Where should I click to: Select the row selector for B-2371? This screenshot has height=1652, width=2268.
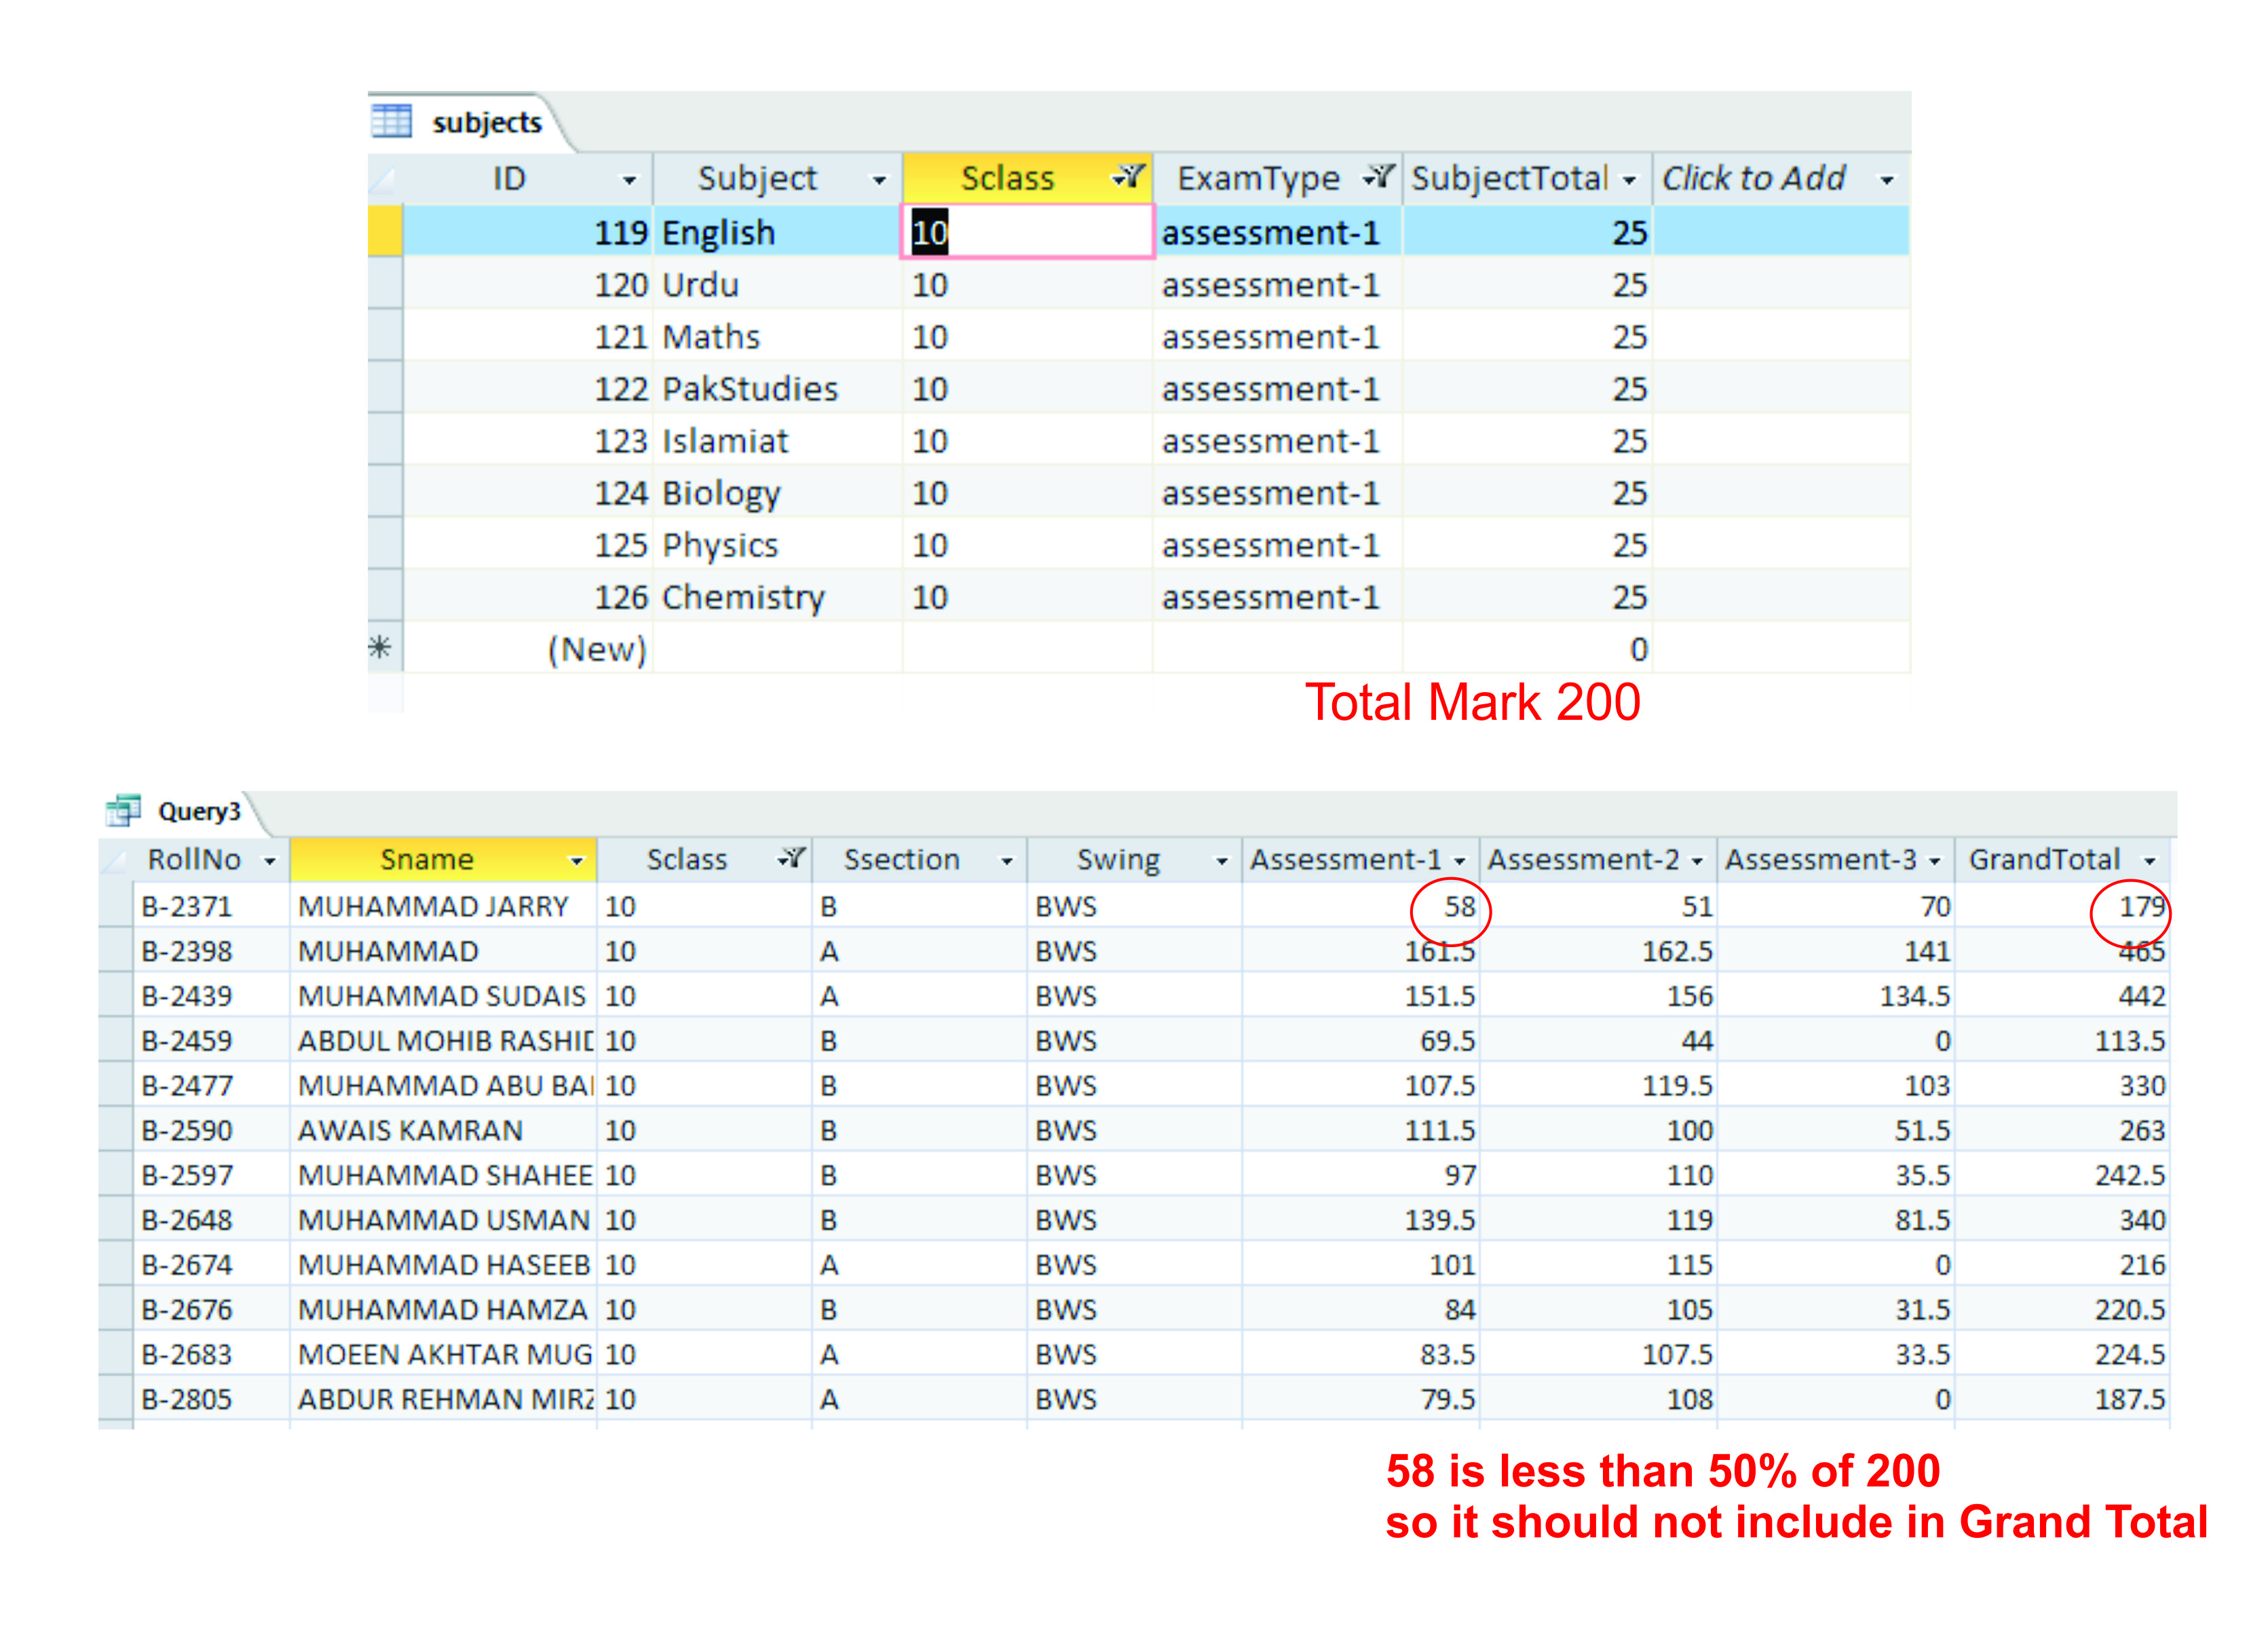coord(116,906)
